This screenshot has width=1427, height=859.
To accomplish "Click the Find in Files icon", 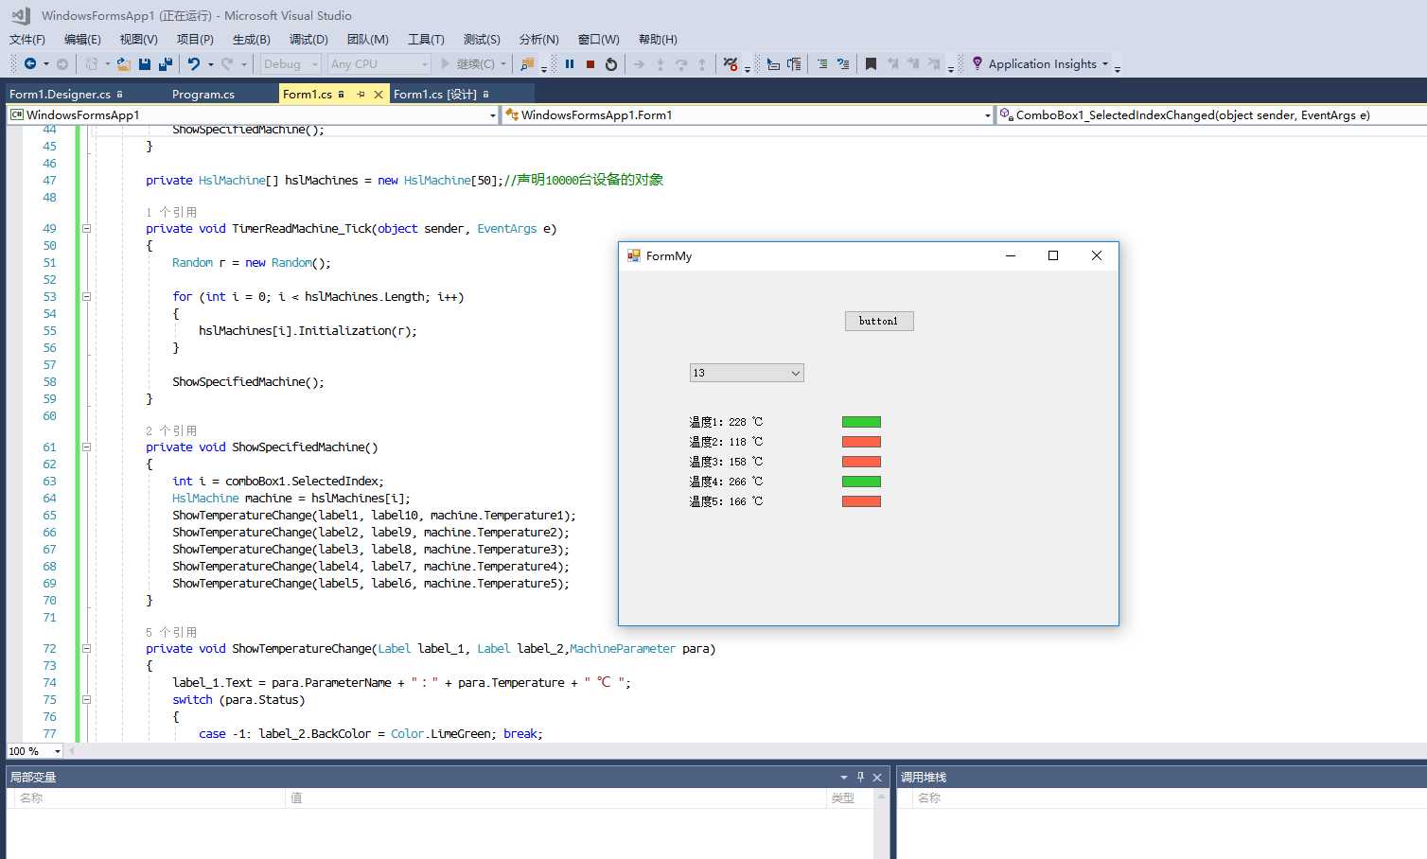I will (528, 64).
